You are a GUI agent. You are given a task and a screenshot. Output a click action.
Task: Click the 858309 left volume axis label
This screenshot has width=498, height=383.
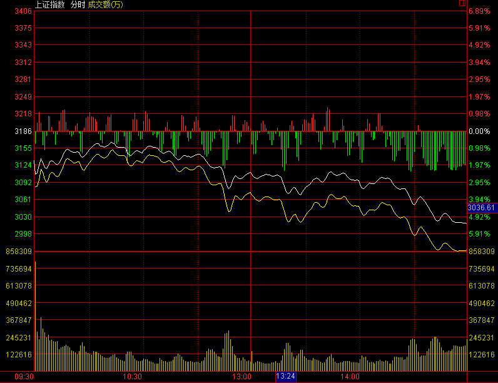[19, 252]
